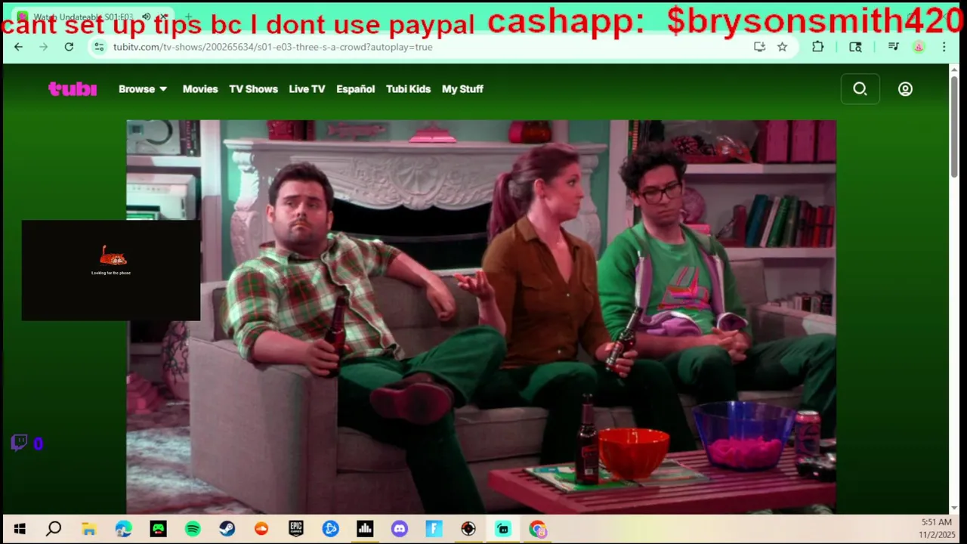
Task: Click the small overlay window at left
Action: pyautogui.click(x=111, y=270)
